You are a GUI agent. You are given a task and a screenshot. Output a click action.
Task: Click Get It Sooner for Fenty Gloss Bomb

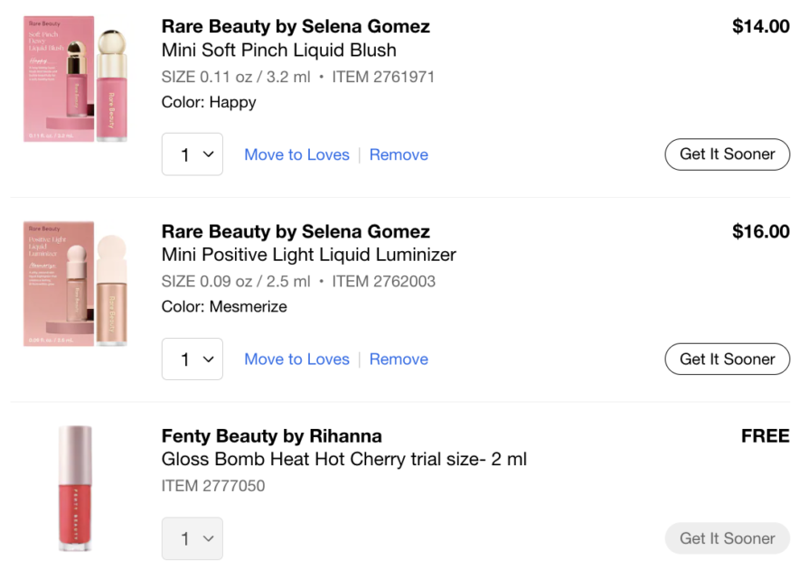727,538
